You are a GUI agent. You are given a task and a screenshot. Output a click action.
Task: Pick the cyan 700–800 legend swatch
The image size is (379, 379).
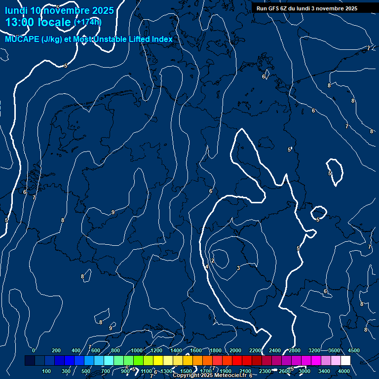[109, 360]
